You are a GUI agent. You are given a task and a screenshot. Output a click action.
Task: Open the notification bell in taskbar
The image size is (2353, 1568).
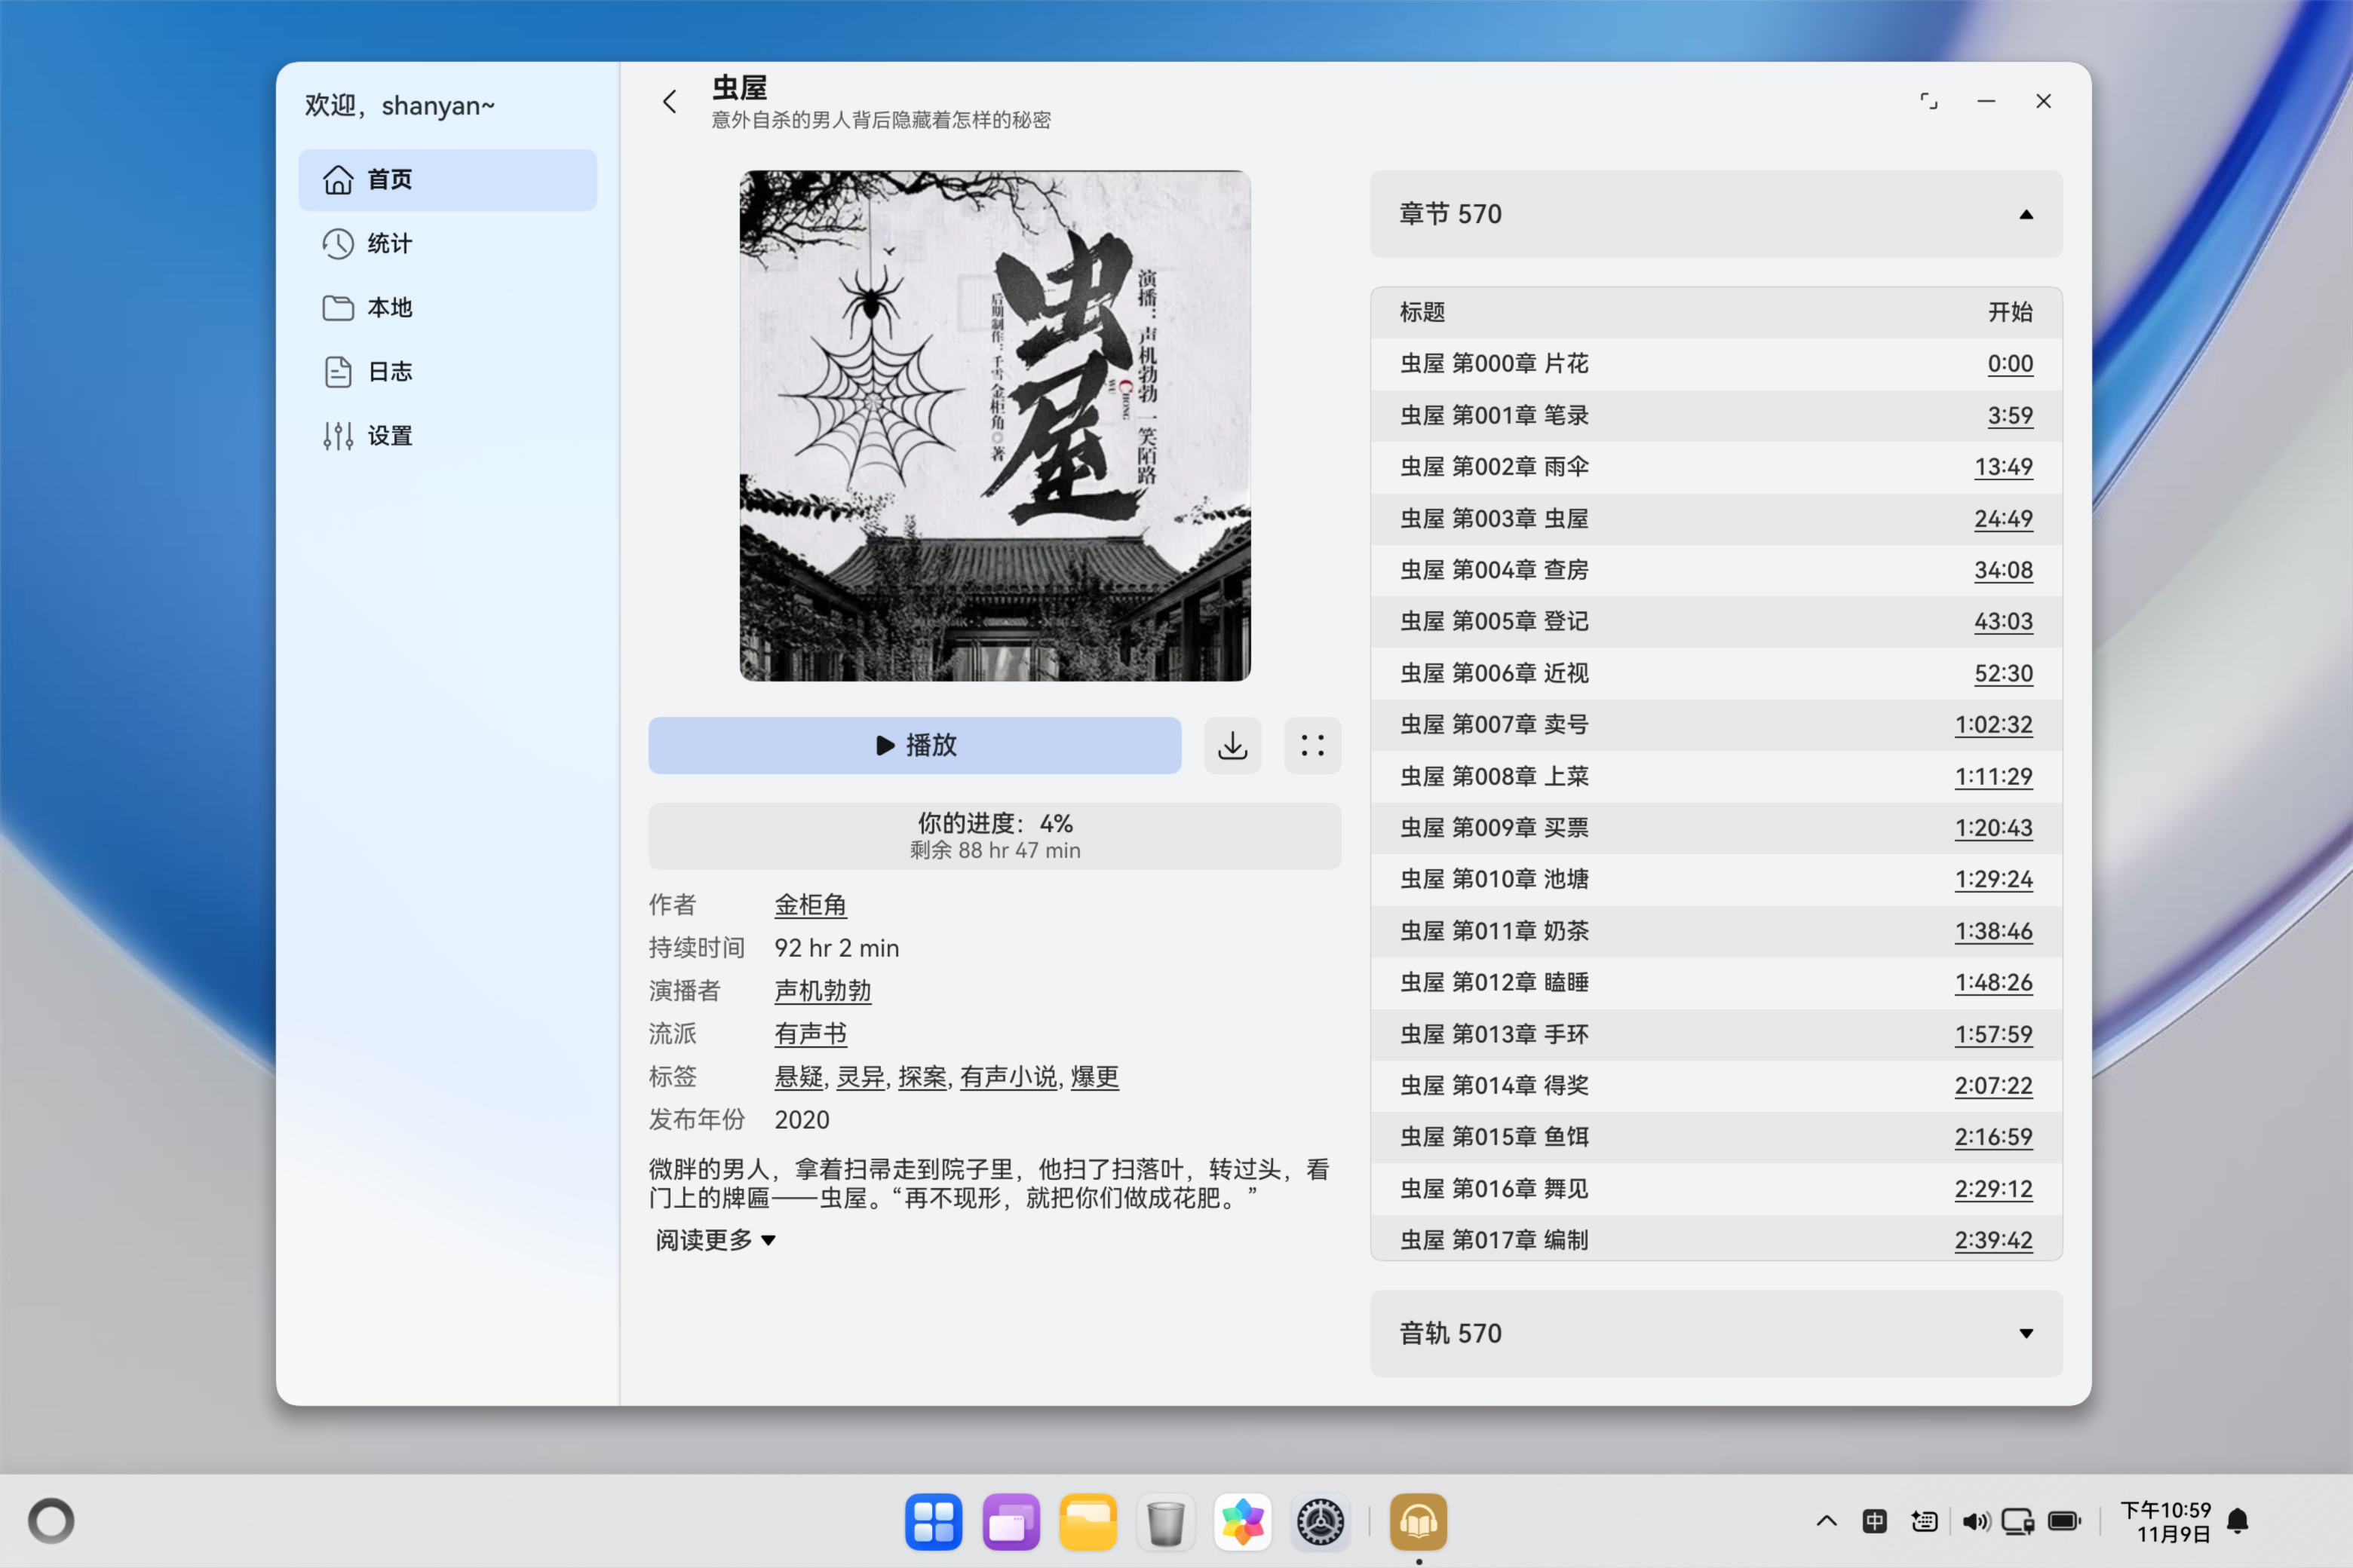pos(2238,1521)
